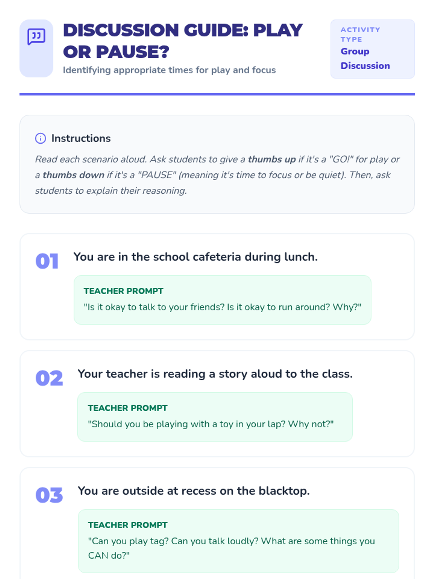The width and height of the screenshot is (434, 579).
Task: Select the teacher reading story scenario heading
Action: [215, 373]
